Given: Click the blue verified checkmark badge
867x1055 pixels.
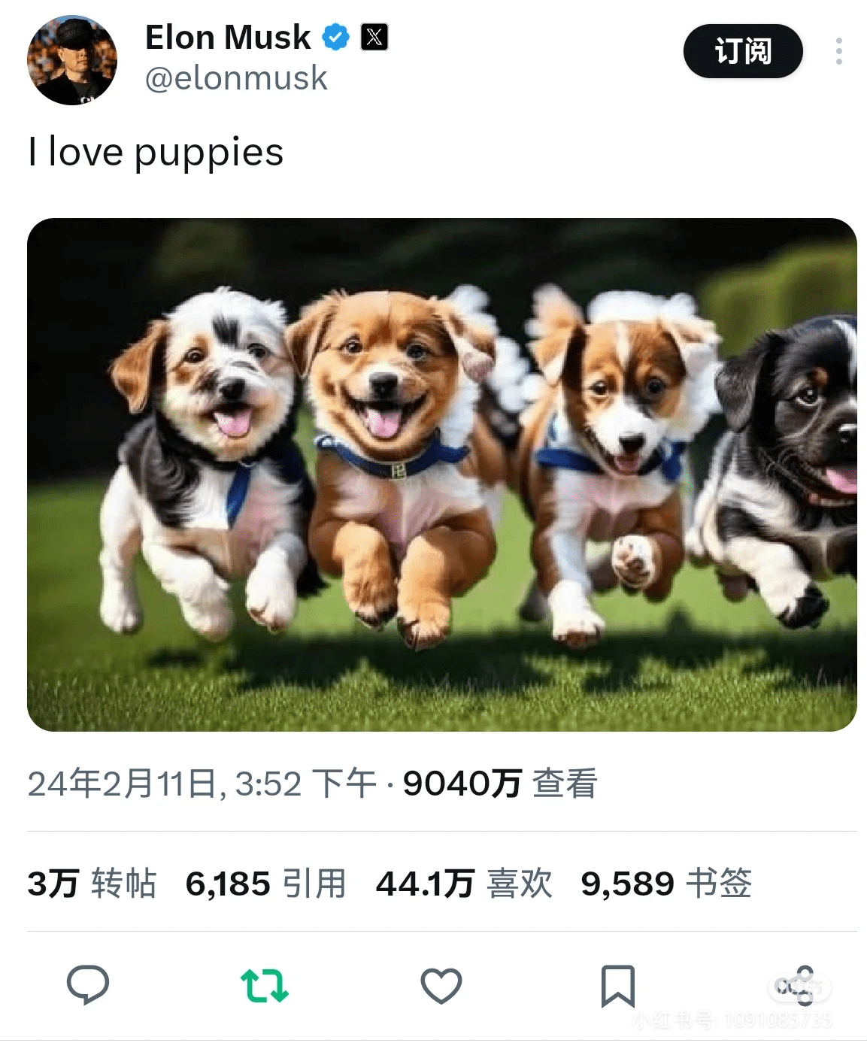Looking at the screenshot, I should click(335, 37).
